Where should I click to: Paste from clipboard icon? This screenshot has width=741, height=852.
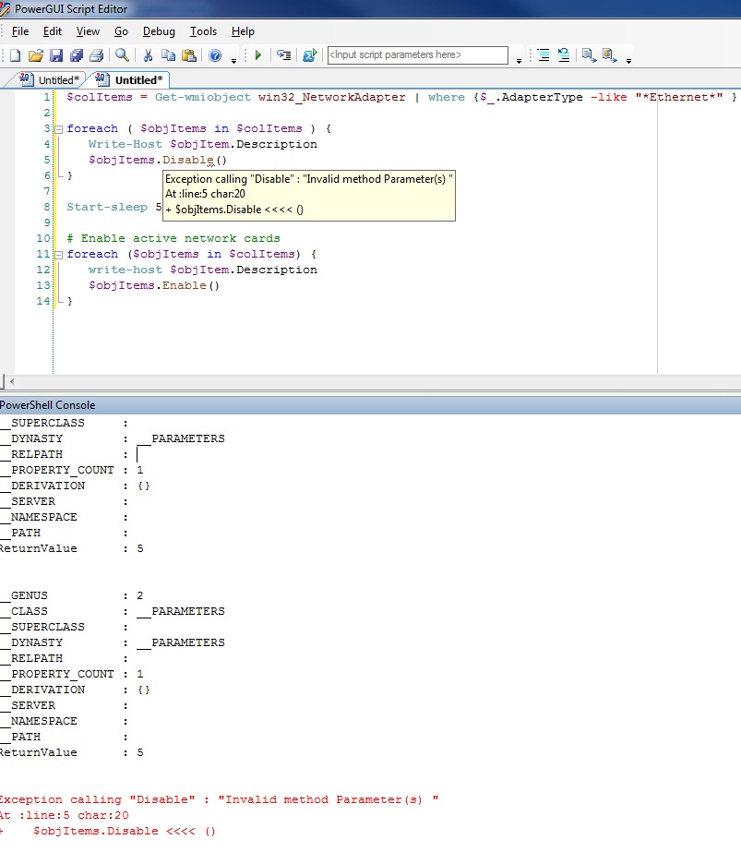tap(189, 54)
